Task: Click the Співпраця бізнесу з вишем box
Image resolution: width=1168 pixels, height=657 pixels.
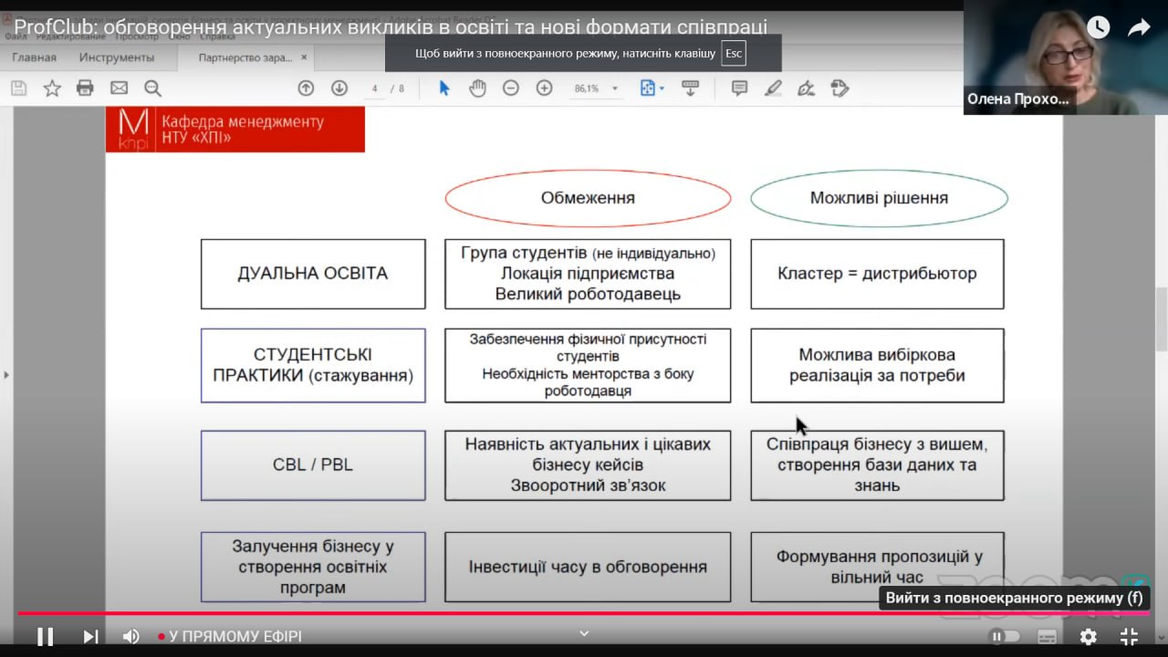Action: (877, 465)
